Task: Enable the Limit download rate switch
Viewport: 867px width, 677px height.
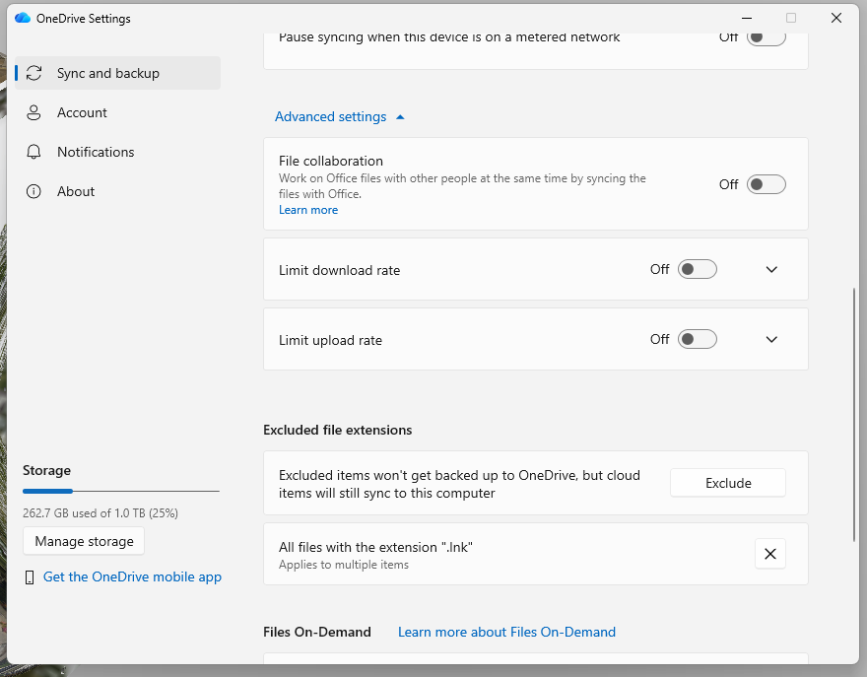Action: tap(698, 269)
